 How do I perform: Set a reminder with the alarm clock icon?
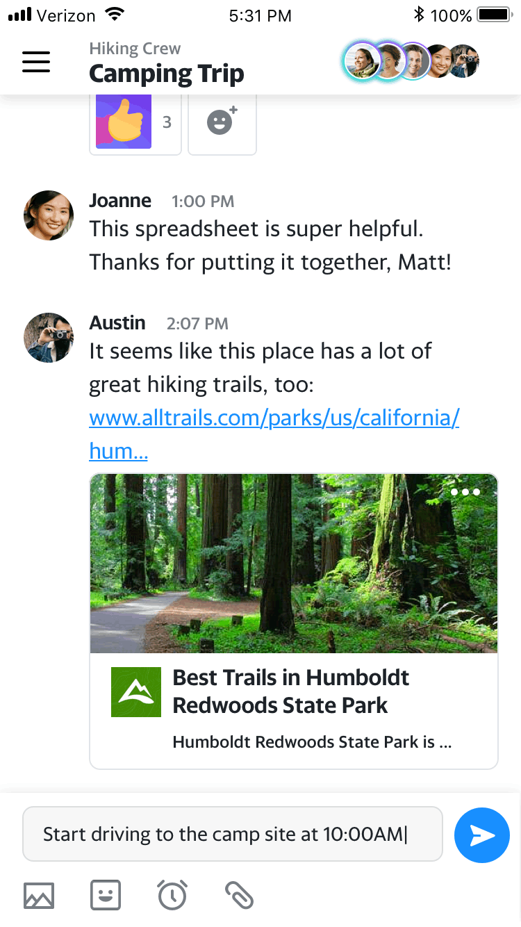point(172,895)
